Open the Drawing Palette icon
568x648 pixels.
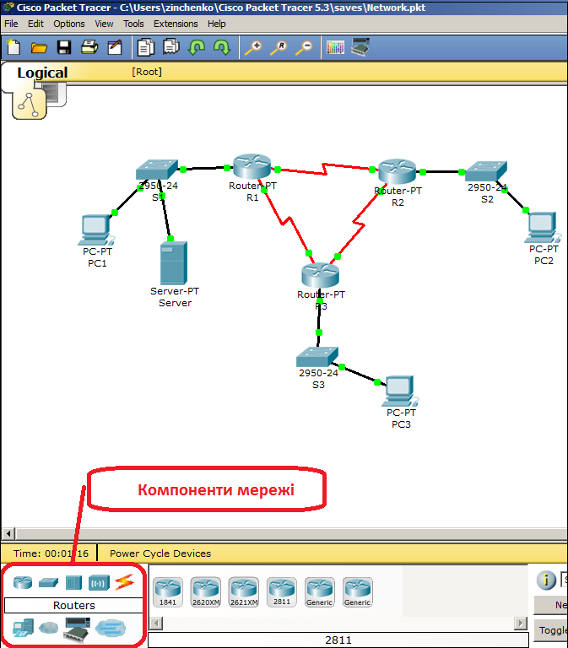[335, 47]
